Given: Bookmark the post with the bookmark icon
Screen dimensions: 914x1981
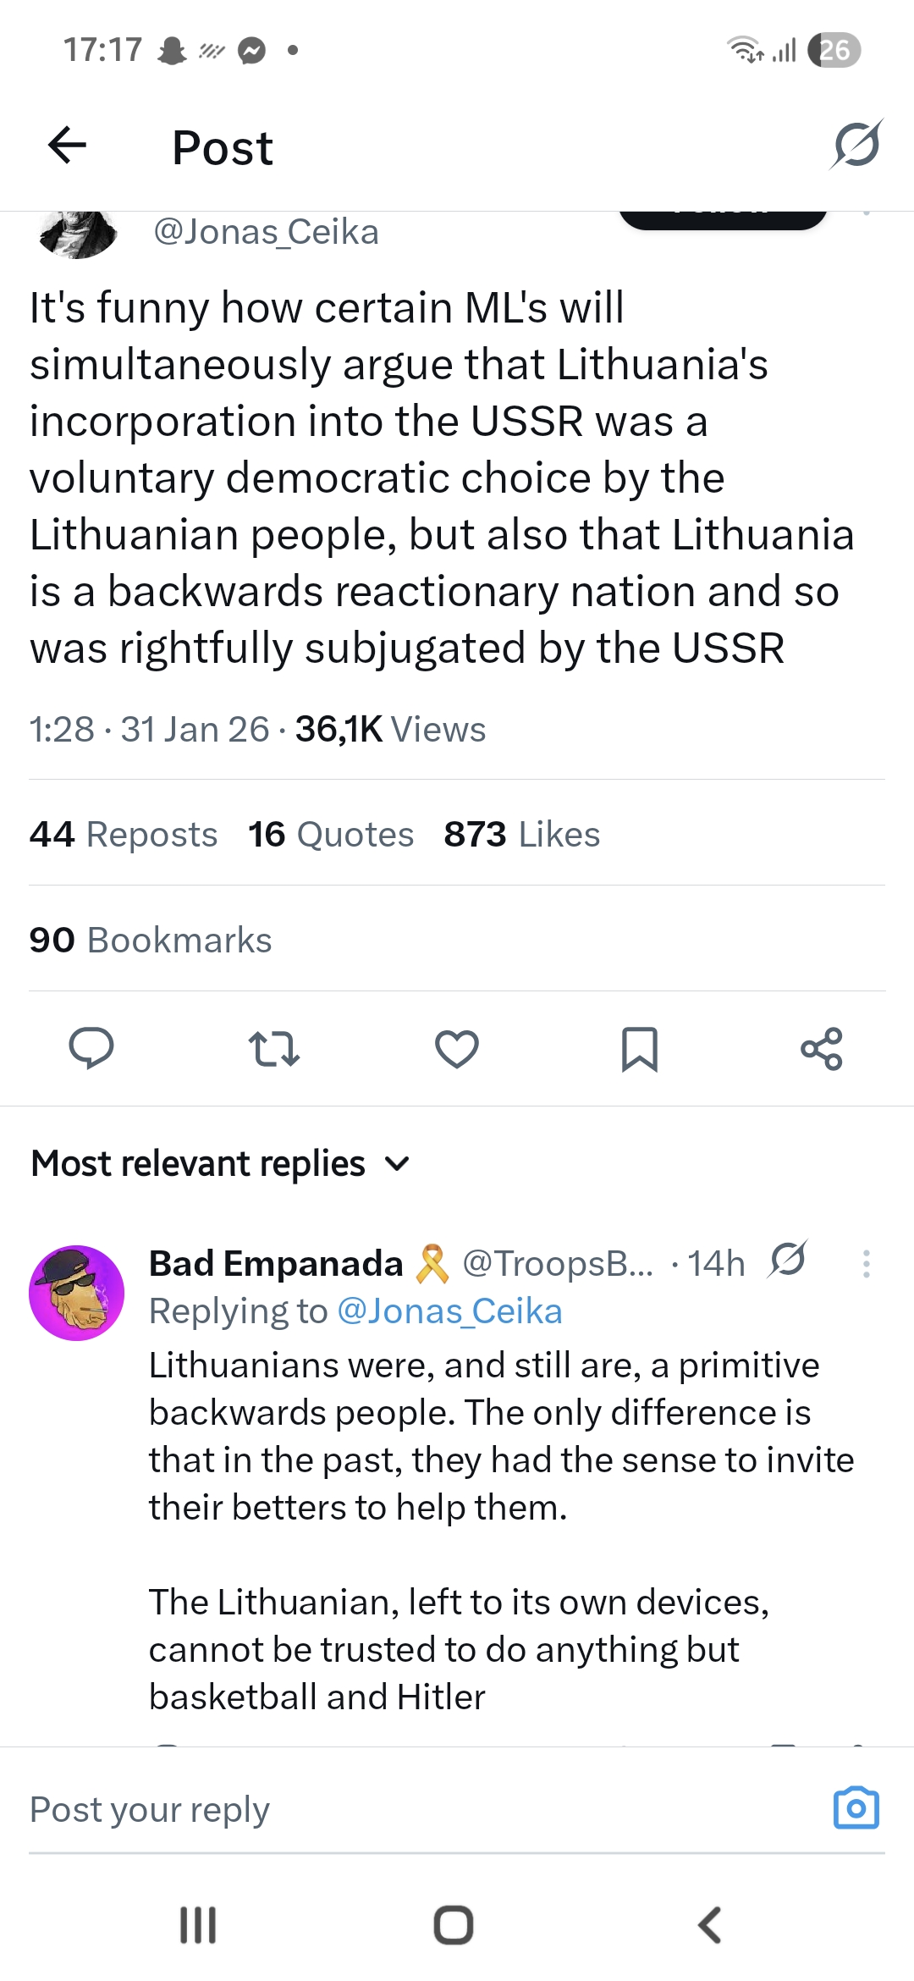Looking at the screenshot, I should (x=639, y=1048).
